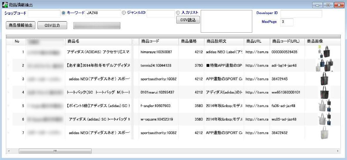
Task: Select the 入力リスト radio button
Action: [178, 13]
